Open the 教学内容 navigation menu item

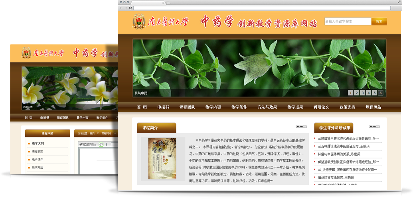click(213, 107)
